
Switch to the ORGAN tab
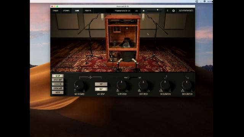(55, 11)
